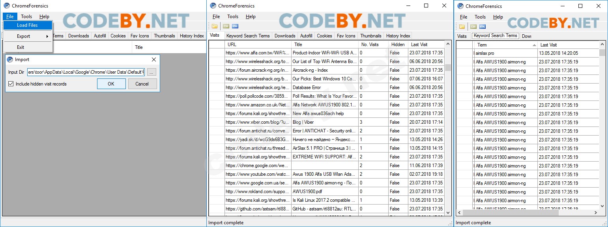
Task: Switch to Thumbnails tab in left window
Action: [x=165, y=36]
